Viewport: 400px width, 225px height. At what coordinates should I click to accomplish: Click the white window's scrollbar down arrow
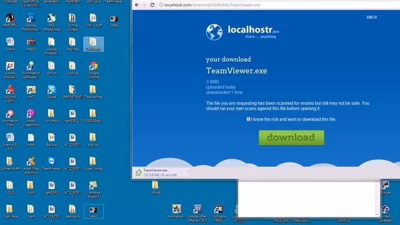coord(377,214)
